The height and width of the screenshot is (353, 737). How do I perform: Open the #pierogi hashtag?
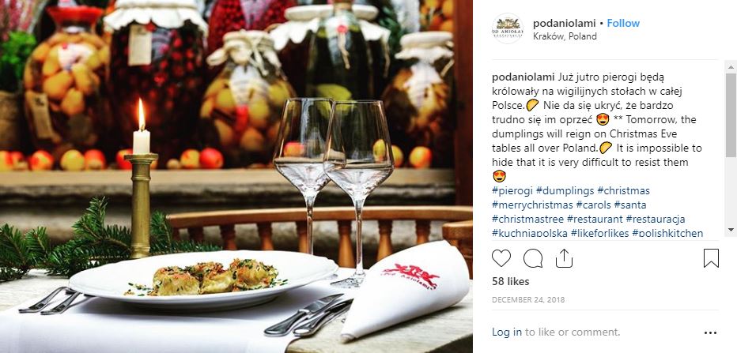coord(512,190)
